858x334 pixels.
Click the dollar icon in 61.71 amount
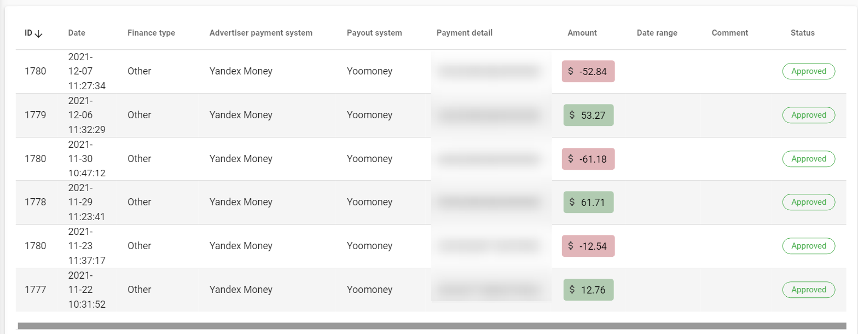572,202
